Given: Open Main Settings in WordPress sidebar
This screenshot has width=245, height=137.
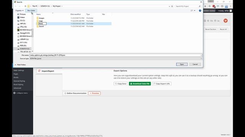Looking at the screenshot, I should 19,70.
